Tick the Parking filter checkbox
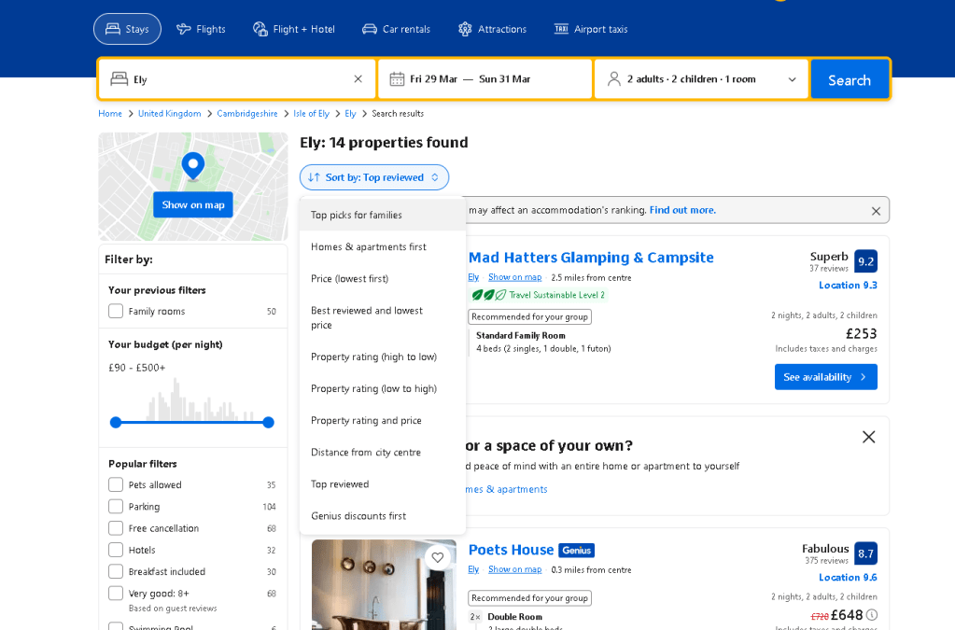 [x=116, y=507]
